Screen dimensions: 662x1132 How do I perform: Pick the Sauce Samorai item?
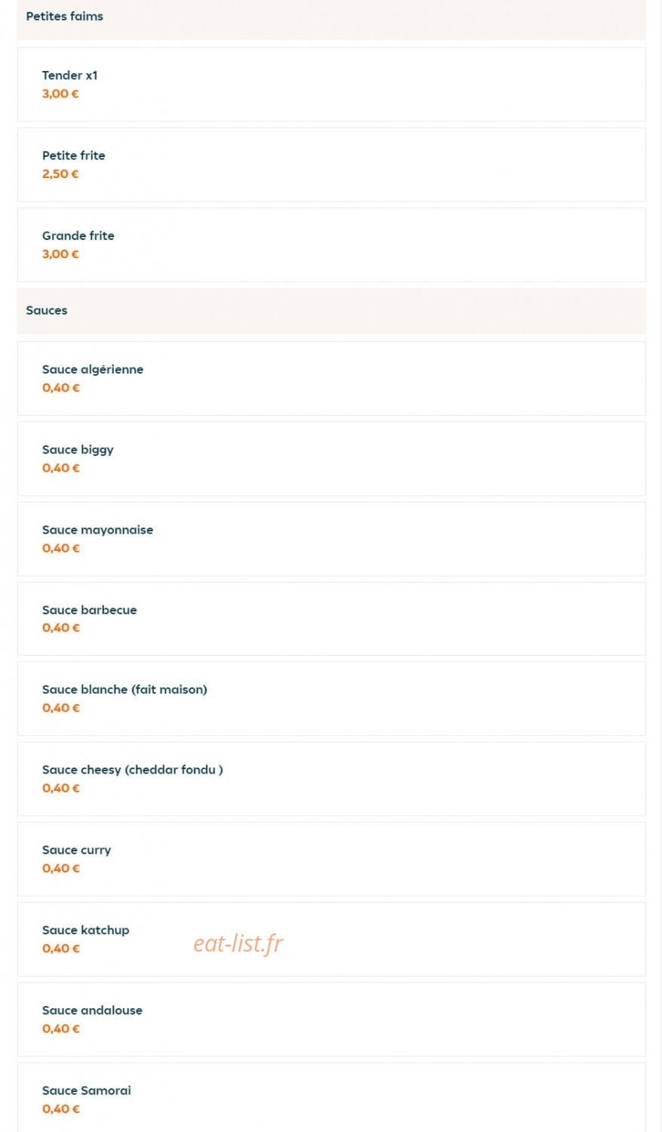click(331, 1097)
